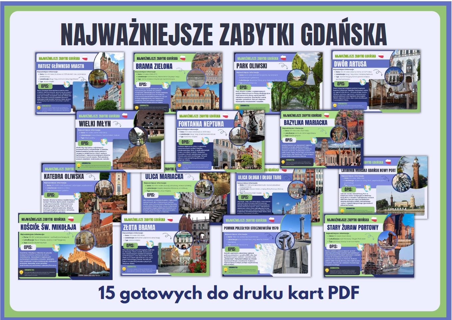Click the Najważniejsze Zabytki Gdańska main headline
Viewport: 452px width, 320px height.
pos(224,34)
